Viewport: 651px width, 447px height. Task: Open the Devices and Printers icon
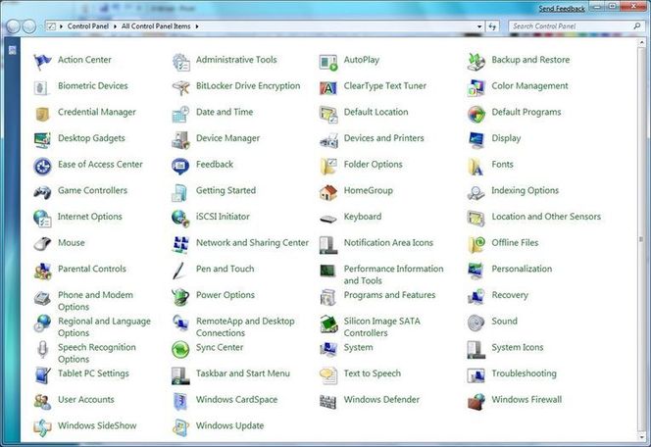pos(328,141)
